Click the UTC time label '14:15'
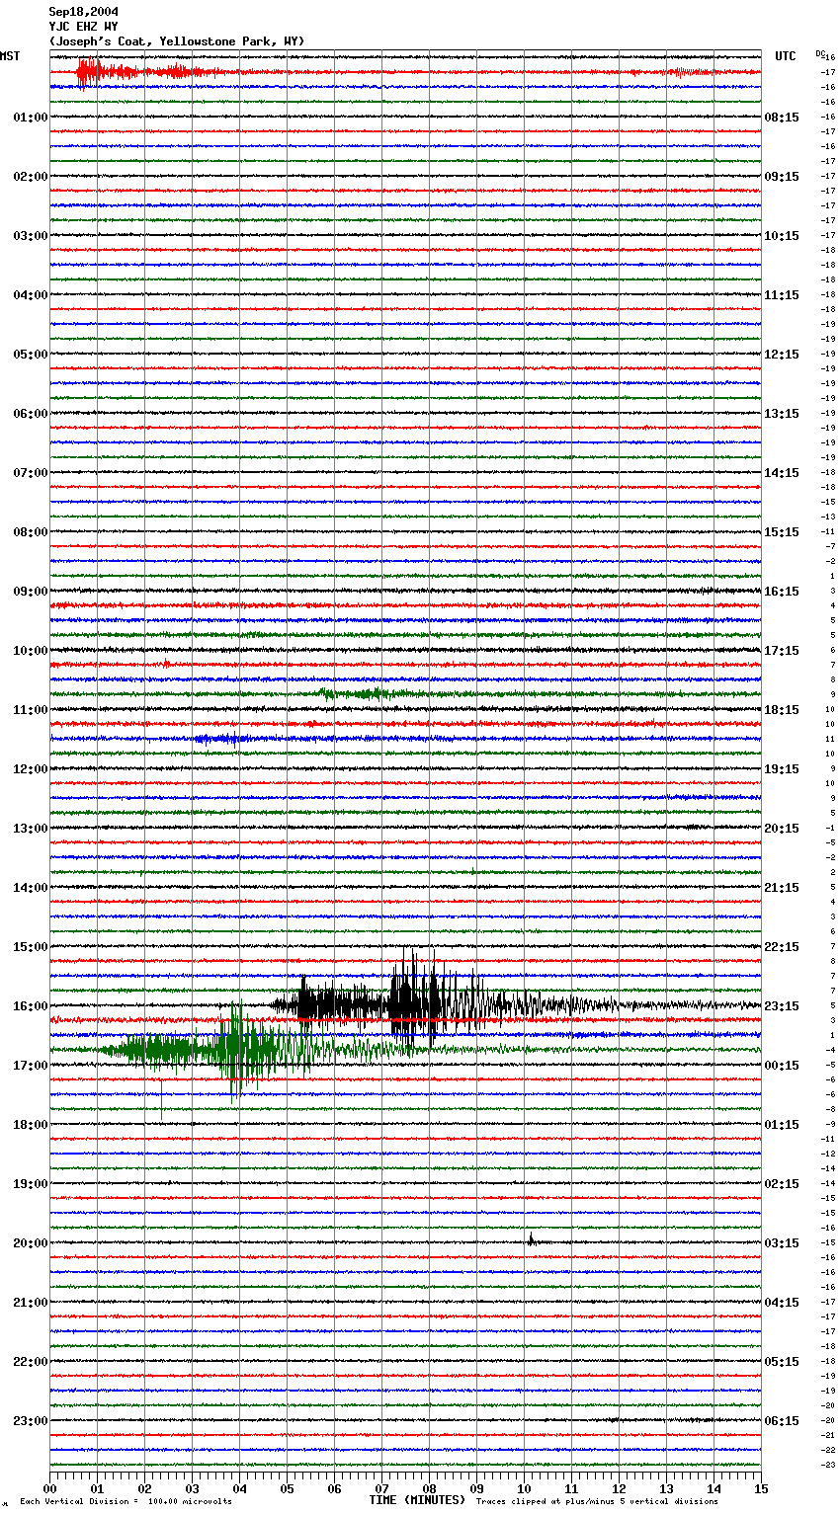 pos(782,473)
